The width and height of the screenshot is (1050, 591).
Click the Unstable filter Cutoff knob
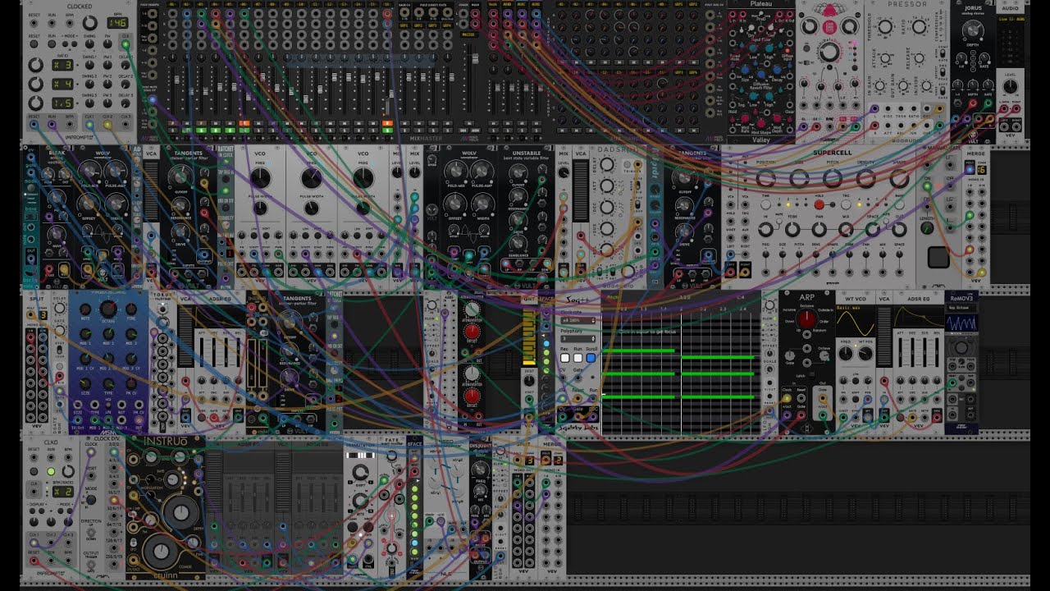click(x=517, y=172)
